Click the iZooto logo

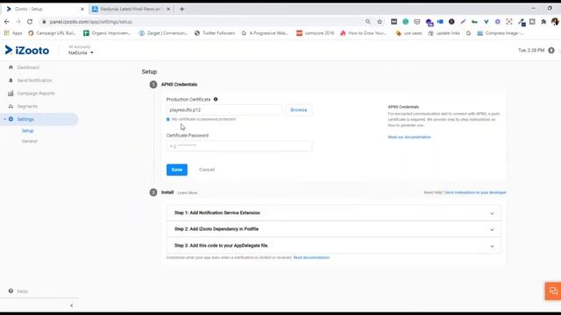pos(27,51)
